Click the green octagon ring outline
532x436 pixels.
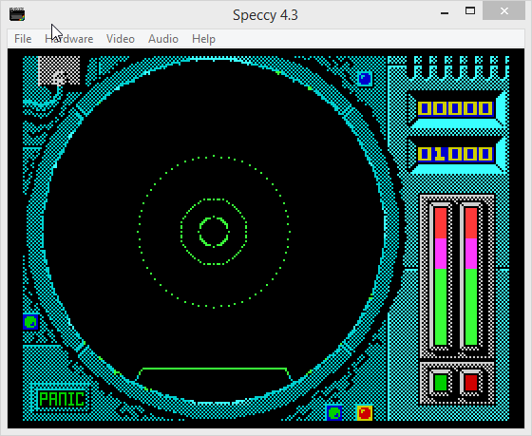point(214,232)
